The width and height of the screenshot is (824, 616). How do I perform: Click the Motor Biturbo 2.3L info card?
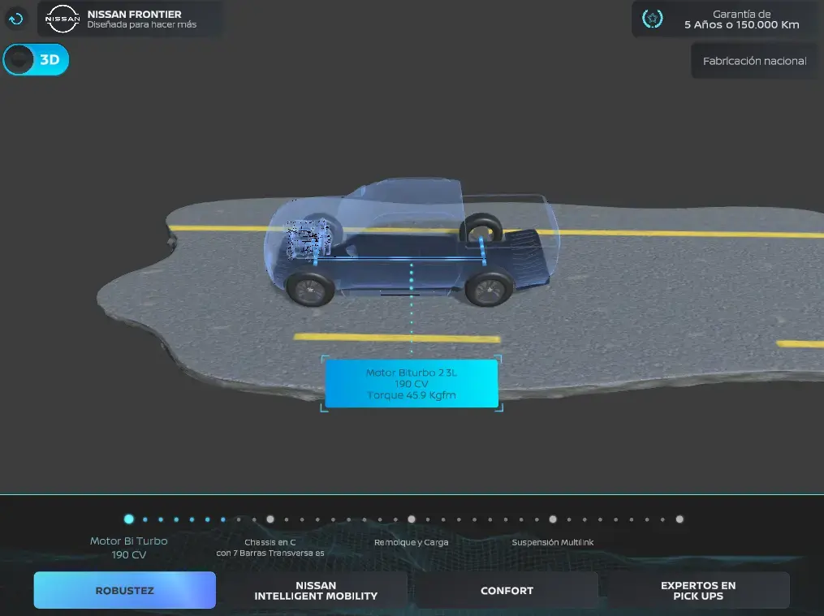412,383
